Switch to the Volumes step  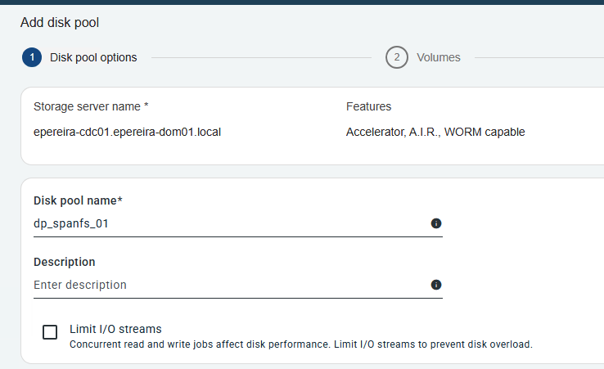438,58
